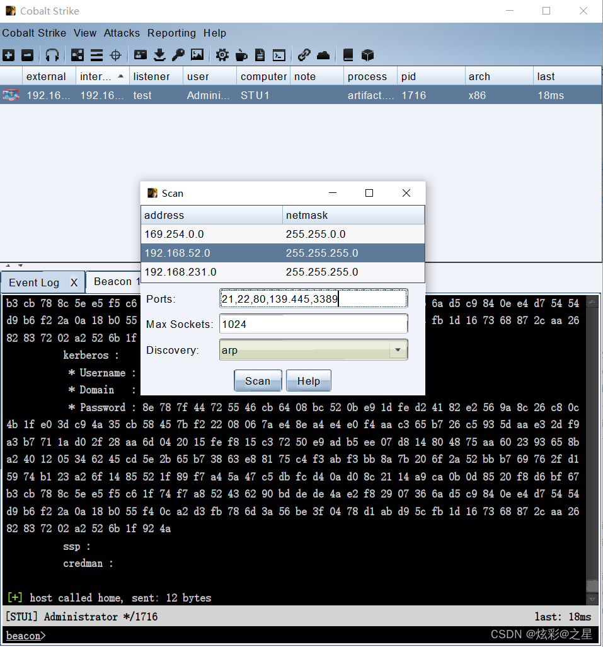Image resolution: width=603 pixels, height=647 pixels.
Task: Open screenshots picture icon
Action: pos(197,55)
